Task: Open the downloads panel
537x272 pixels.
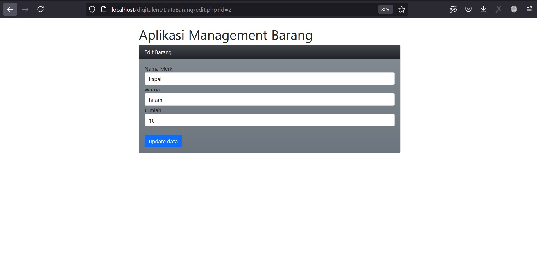Action: click(x=483, y=10)
